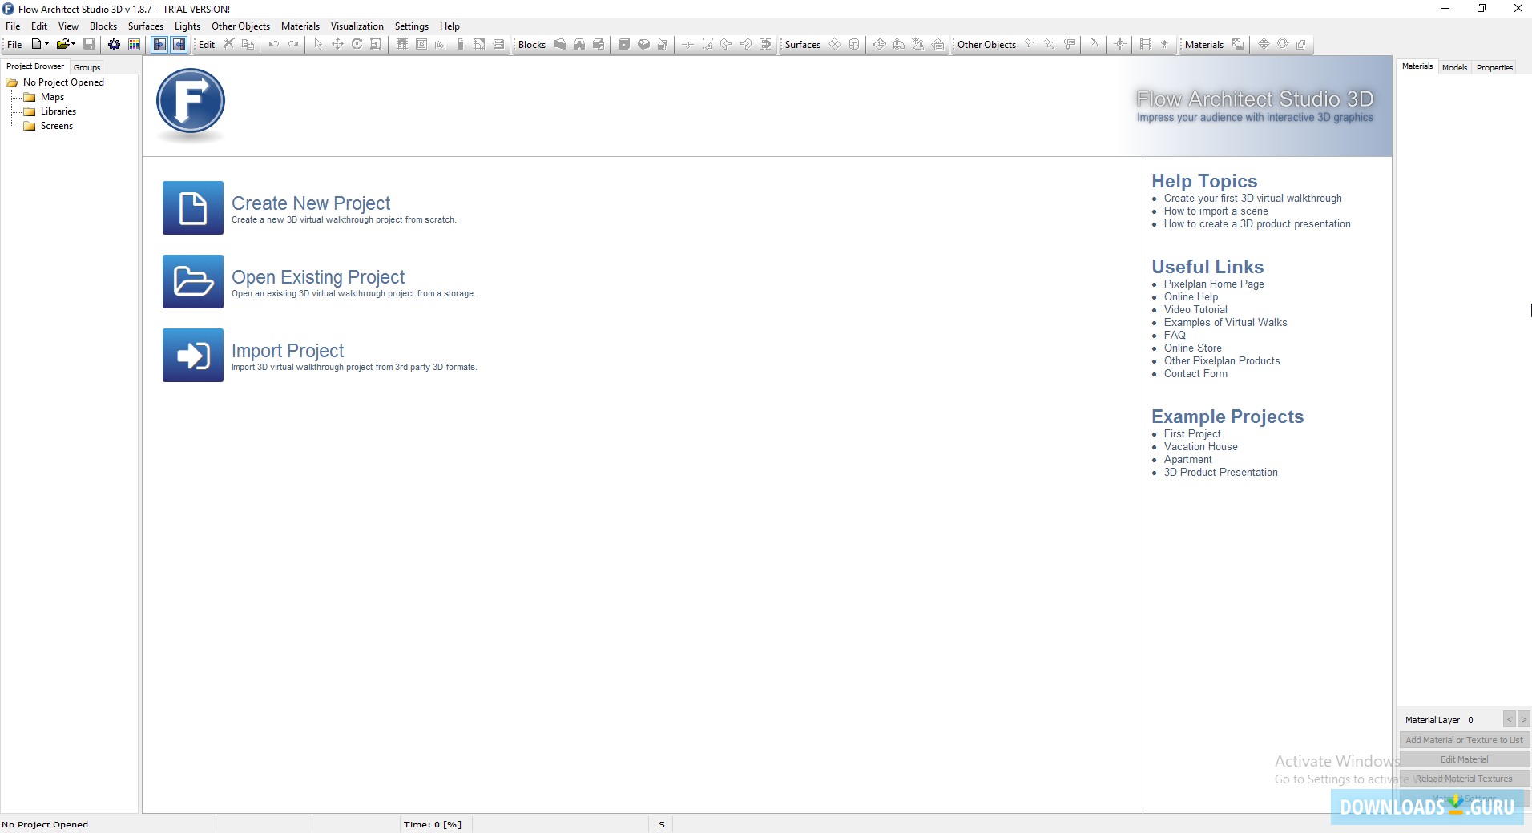Click the arch block icon

click(579, 44)
